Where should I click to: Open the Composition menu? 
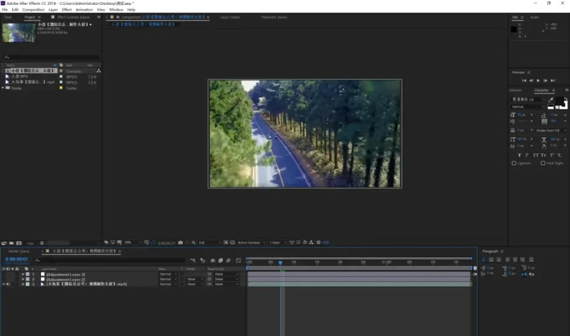[33, 10]
